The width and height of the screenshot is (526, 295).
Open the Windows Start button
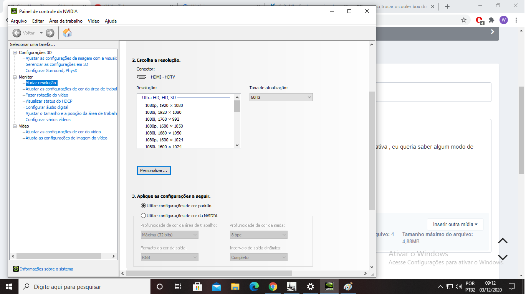(x=9, y=287)
